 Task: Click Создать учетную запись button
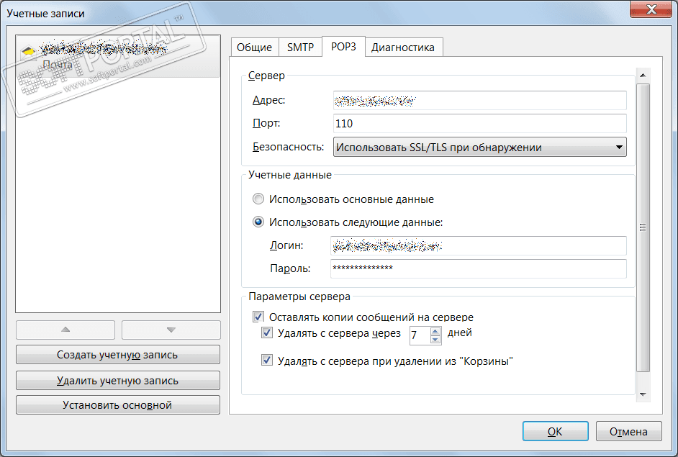(117, 355)
